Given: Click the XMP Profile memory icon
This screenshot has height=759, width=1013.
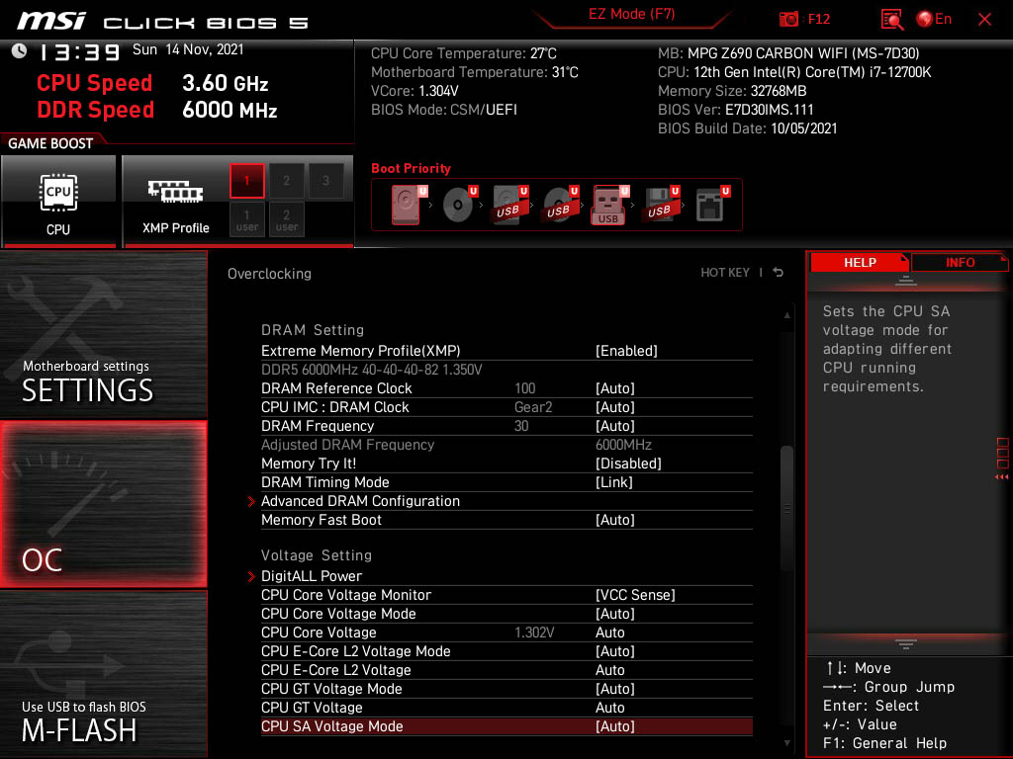Looking at the screenshot, I should tap(175, 193).
